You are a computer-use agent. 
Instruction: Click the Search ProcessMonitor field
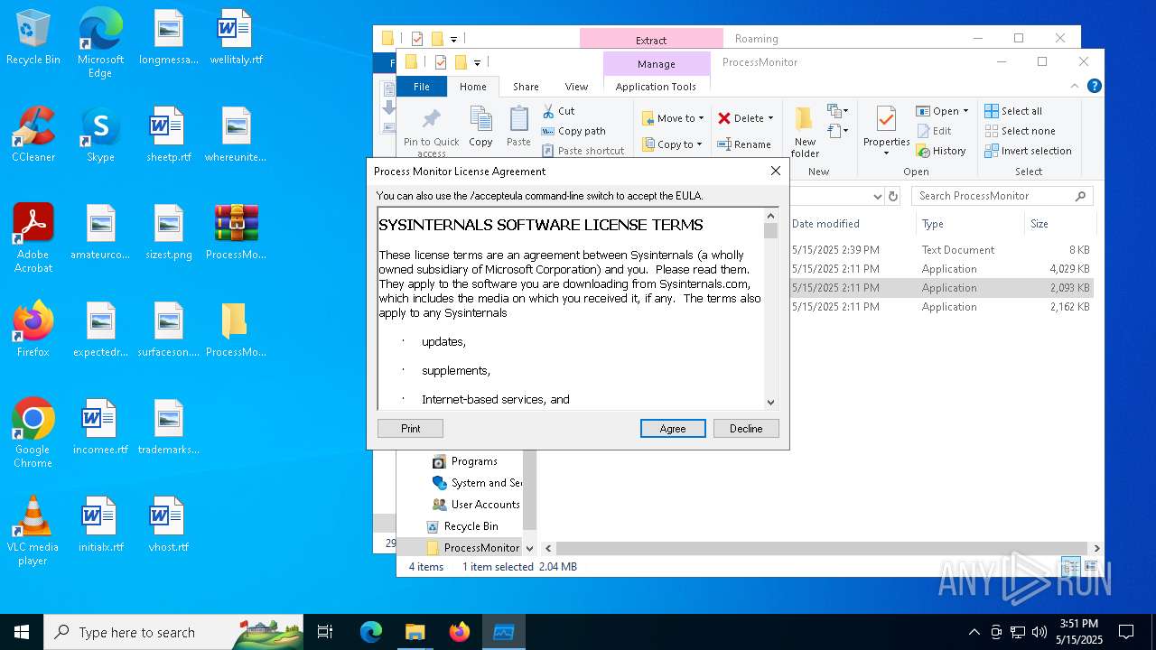1002,196
